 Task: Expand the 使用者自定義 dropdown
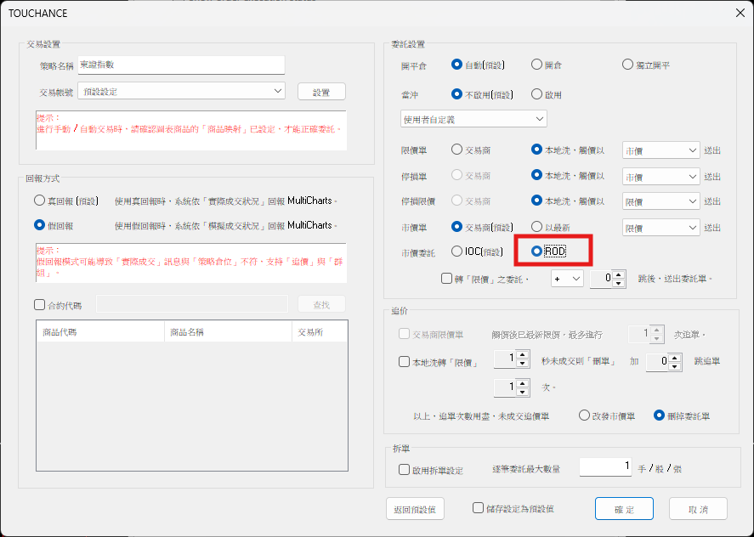click(473, 118)
